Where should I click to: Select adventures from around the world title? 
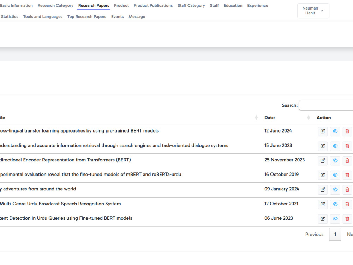click(38, 189)
